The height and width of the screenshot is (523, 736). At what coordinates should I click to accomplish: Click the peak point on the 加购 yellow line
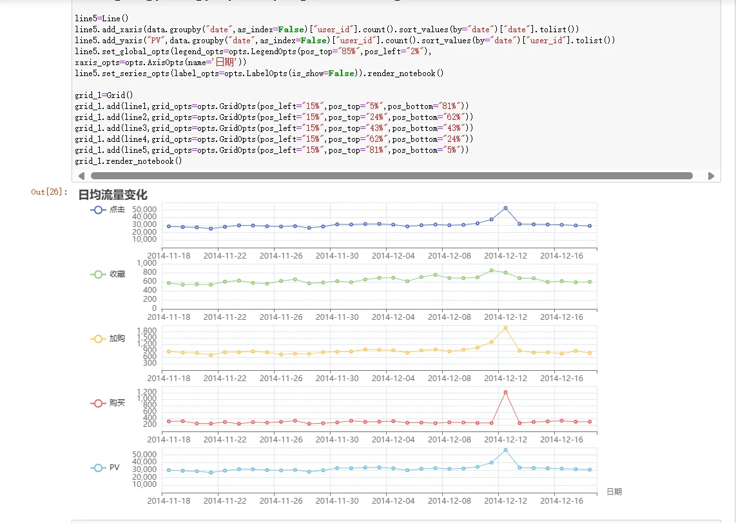[x=505, y=328]
